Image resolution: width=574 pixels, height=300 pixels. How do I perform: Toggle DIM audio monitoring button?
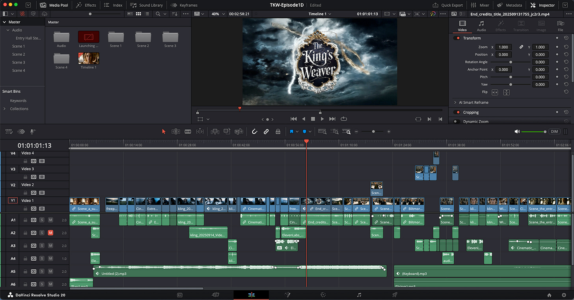click(x=555, y=132)
